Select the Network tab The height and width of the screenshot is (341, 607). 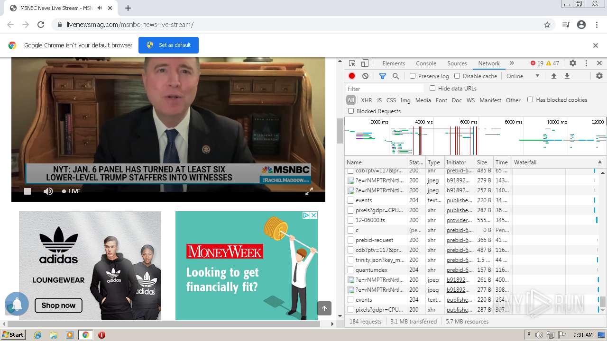(x=489, y=63)
